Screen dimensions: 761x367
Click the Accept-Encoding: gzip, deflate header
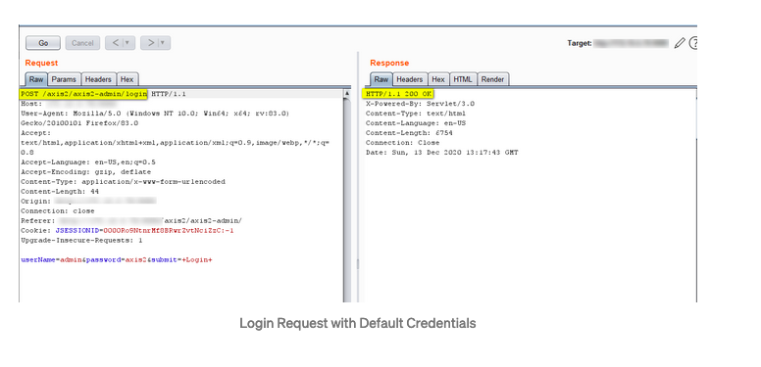[86, 172]
